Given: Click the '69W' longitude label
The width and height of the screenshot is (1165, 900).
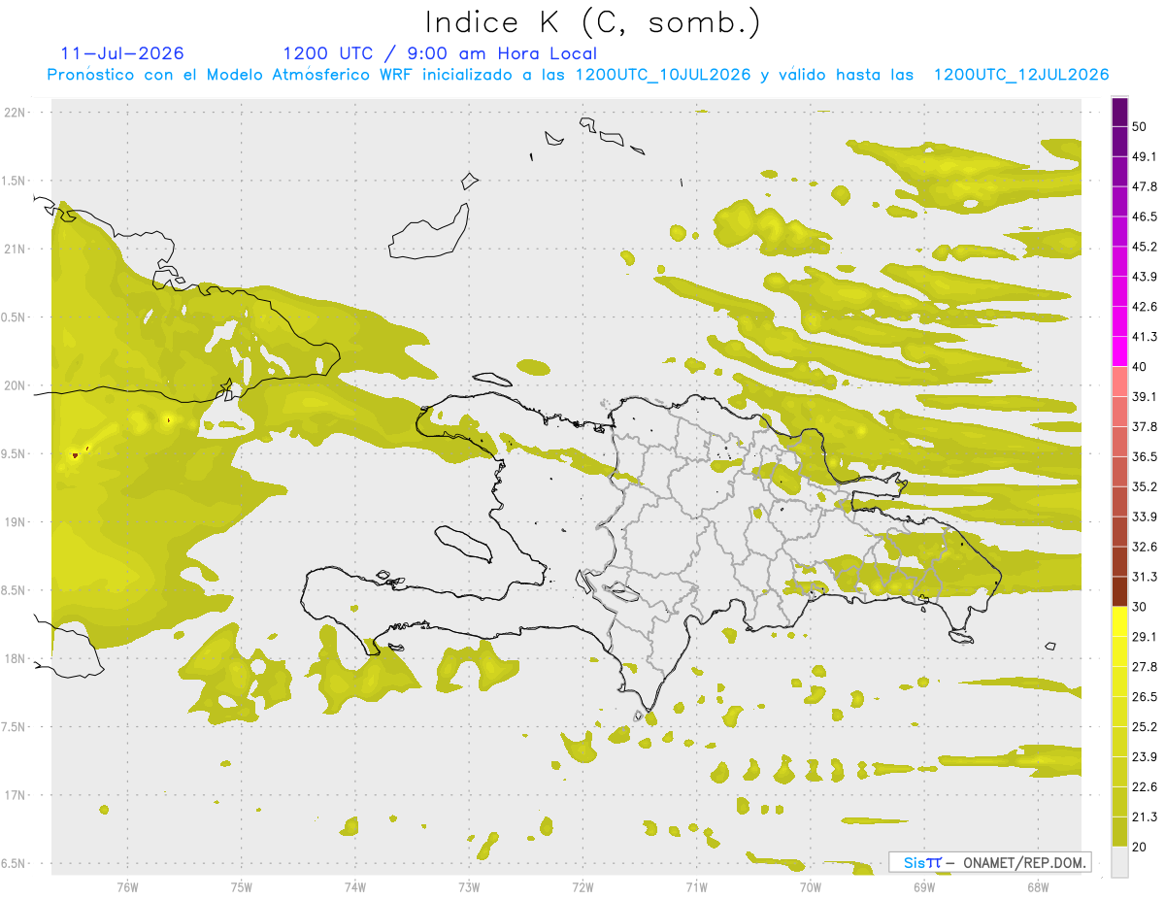Looking at the screenshot, I should tap(923, 887).
